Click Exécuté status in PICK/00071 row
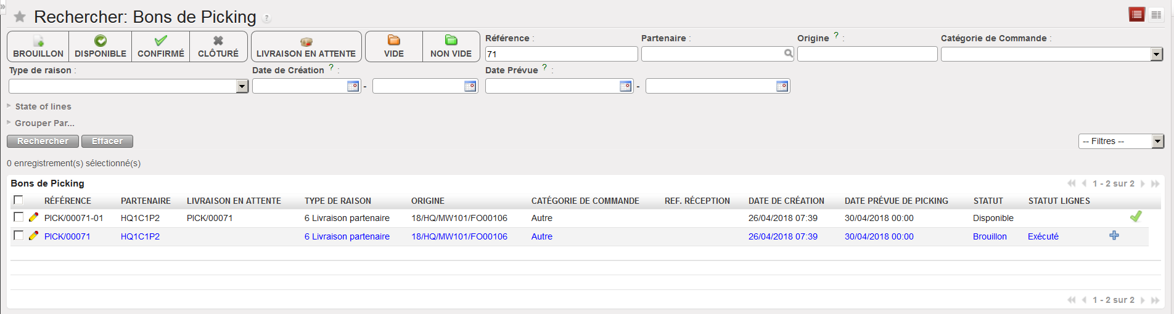Image resolution: width=1174 pixels, height=314 pixels. (x=1043, y=236)
